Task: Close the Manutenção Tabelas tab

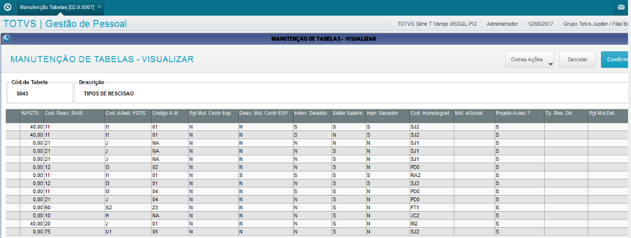Action: coord(99,7)
